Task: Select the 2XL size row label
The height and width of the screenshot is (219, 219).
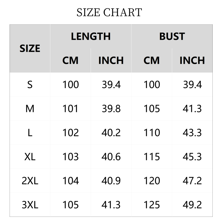Action: 30,181
